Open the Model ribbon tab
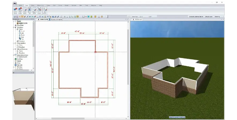237x120 pixels. pyautogui.click(x=66, y=5)
